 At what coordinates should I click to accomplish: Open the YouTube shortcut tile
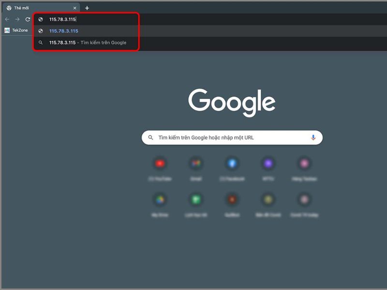point(160,169)
